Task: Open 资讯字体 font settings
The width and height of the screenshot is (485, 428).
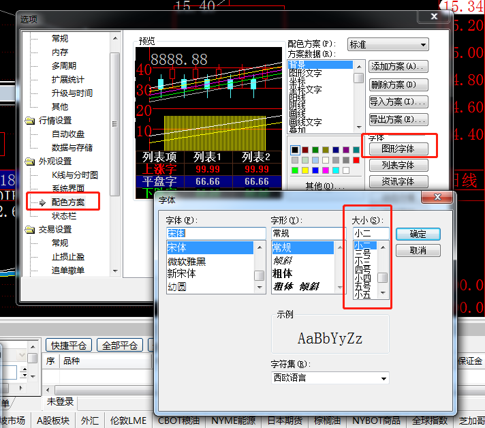Action: [x=398, y=182]
